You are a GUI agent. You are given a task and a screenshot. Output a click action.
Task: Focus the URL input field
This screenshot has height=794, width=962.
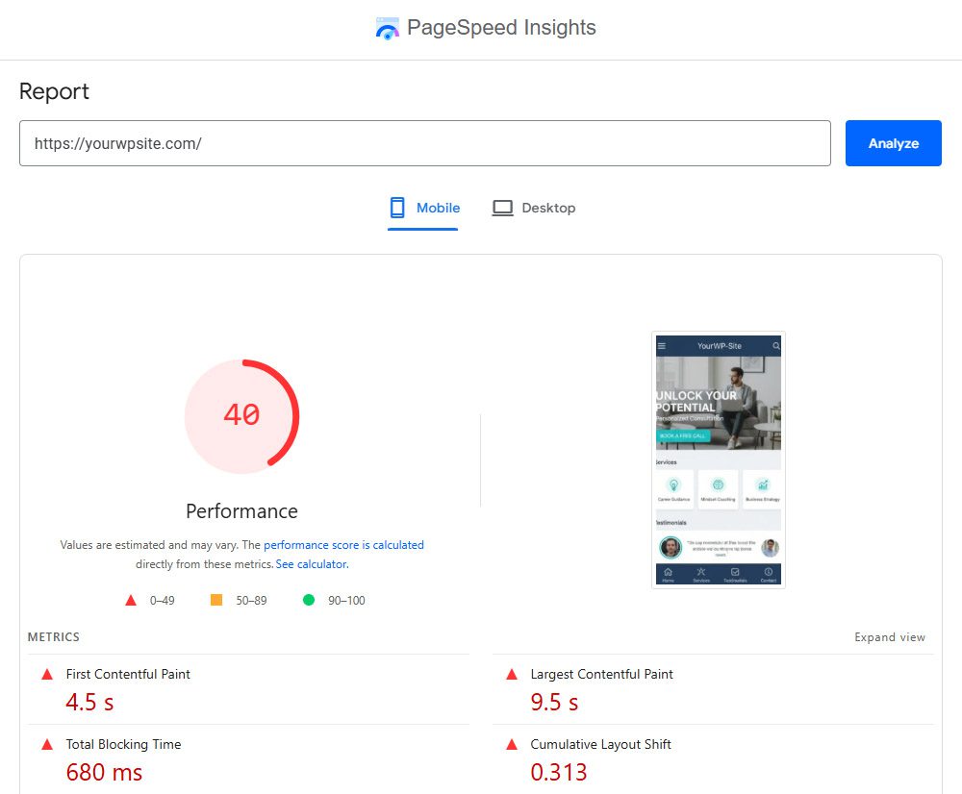coord(425,143)
